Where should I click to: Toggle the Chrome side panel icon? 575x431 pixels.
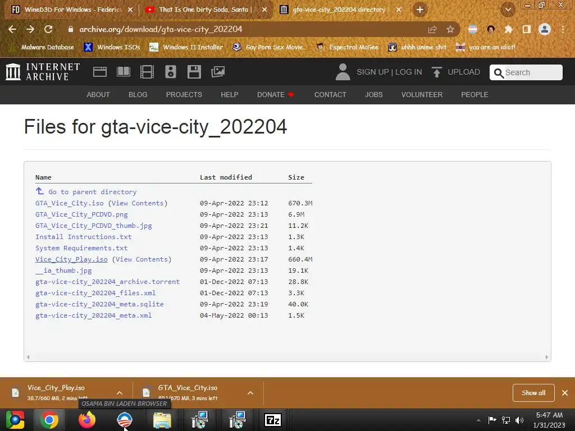coord(527,29)
